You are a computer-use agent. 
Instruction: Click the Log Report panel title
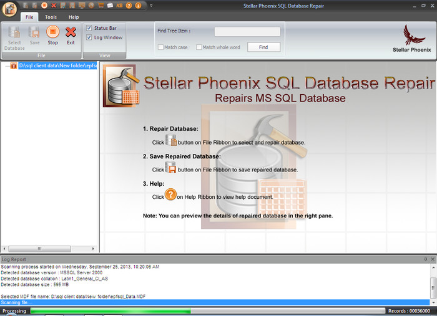tap(14, 259)
